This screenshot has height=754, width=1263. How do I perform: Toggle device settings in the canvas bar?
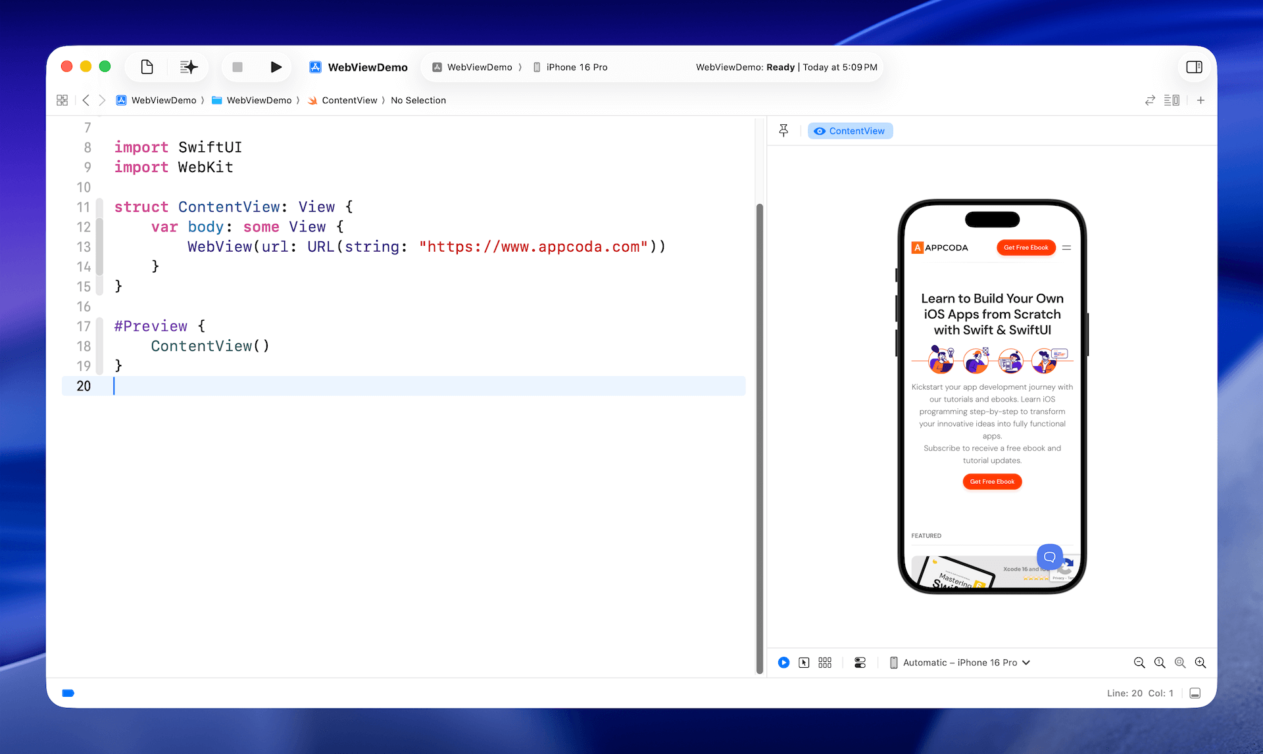859,662
